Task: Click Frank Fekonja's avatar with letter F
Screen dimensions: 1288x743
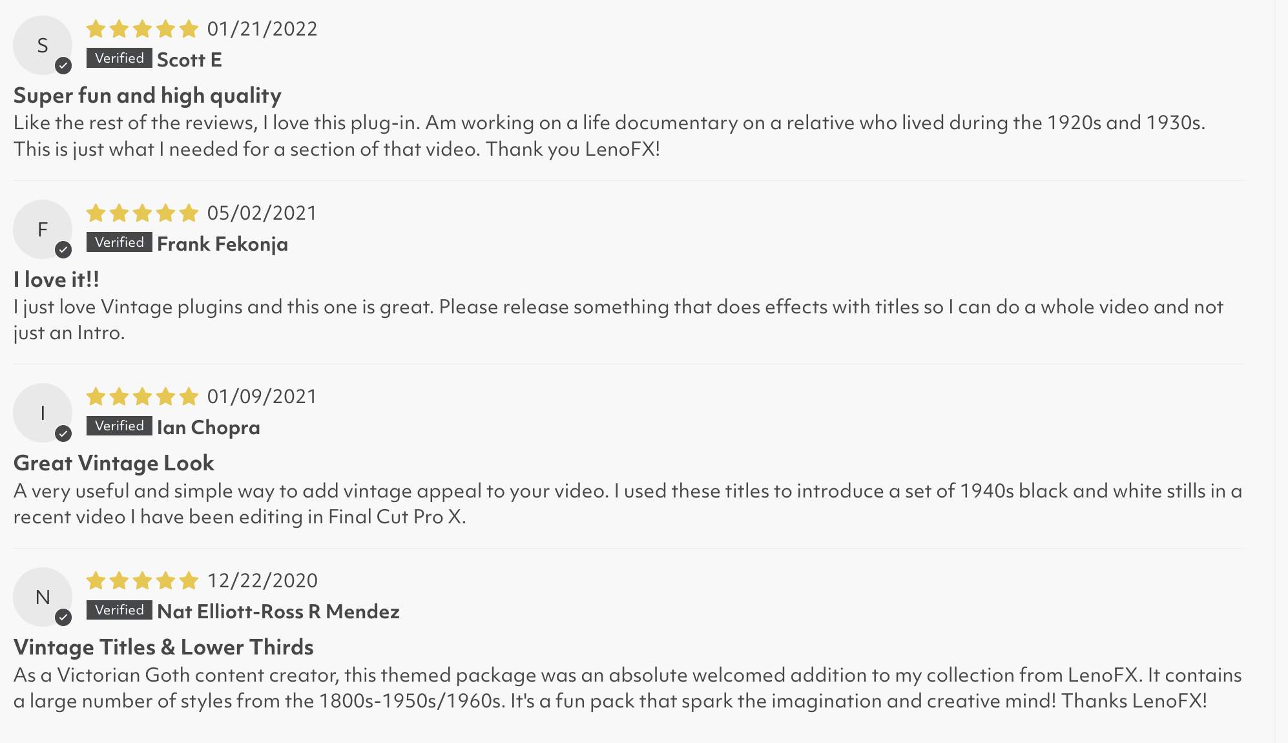Action: pos(42,229)
